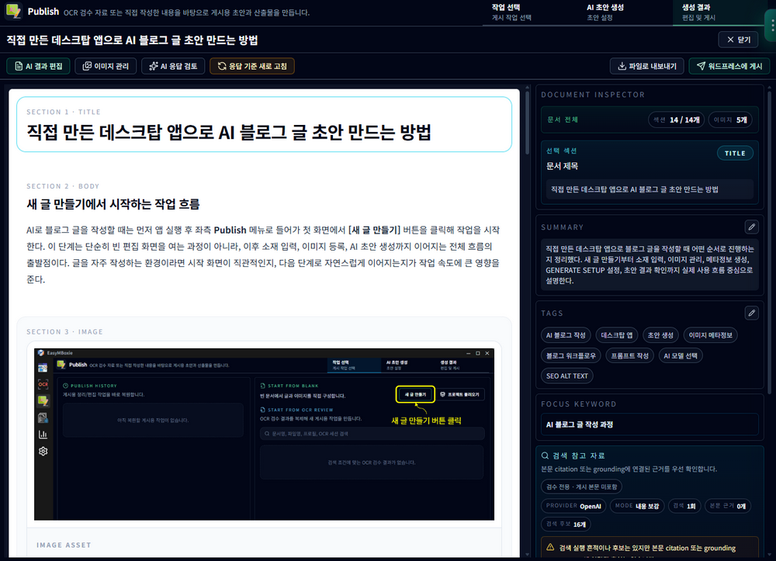Click 워드프레스에 게시 publish button
This screenshot has height=561, width=776.
[x=729, y=66]
